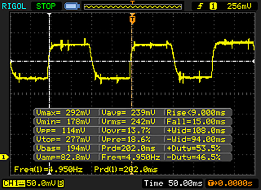The width and height of the screenshot is (261, 190).
Task: Click the 256mV trigger level value
Action: (239, 6)
